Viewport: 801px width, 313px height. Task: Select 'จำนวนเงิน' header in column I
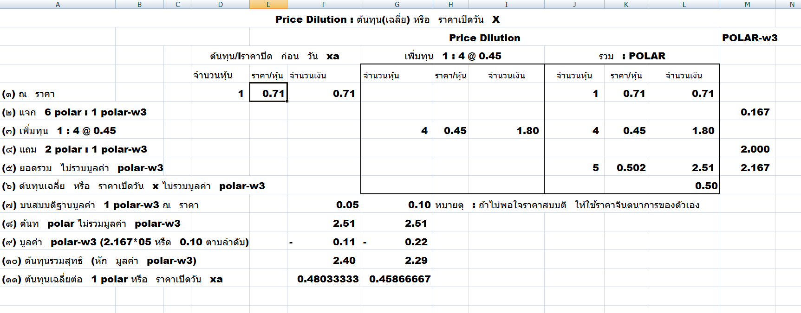tap(507, 75)
